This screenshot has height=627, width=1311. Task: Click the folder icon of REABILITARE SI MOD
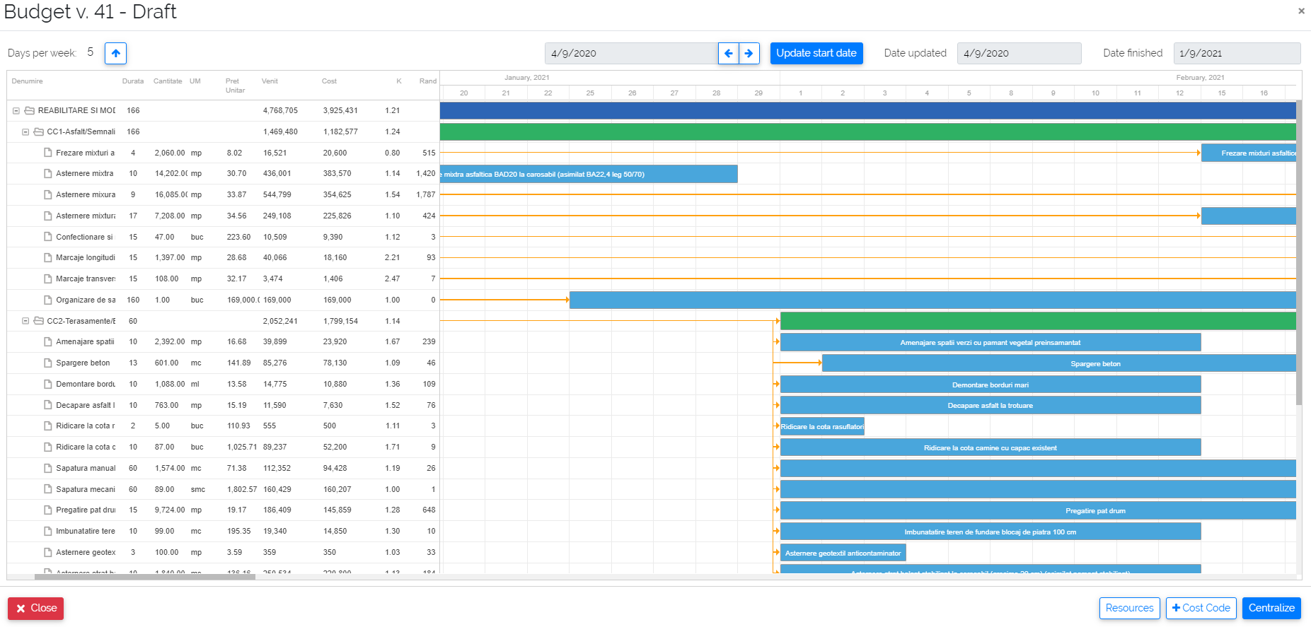(30, 111)
